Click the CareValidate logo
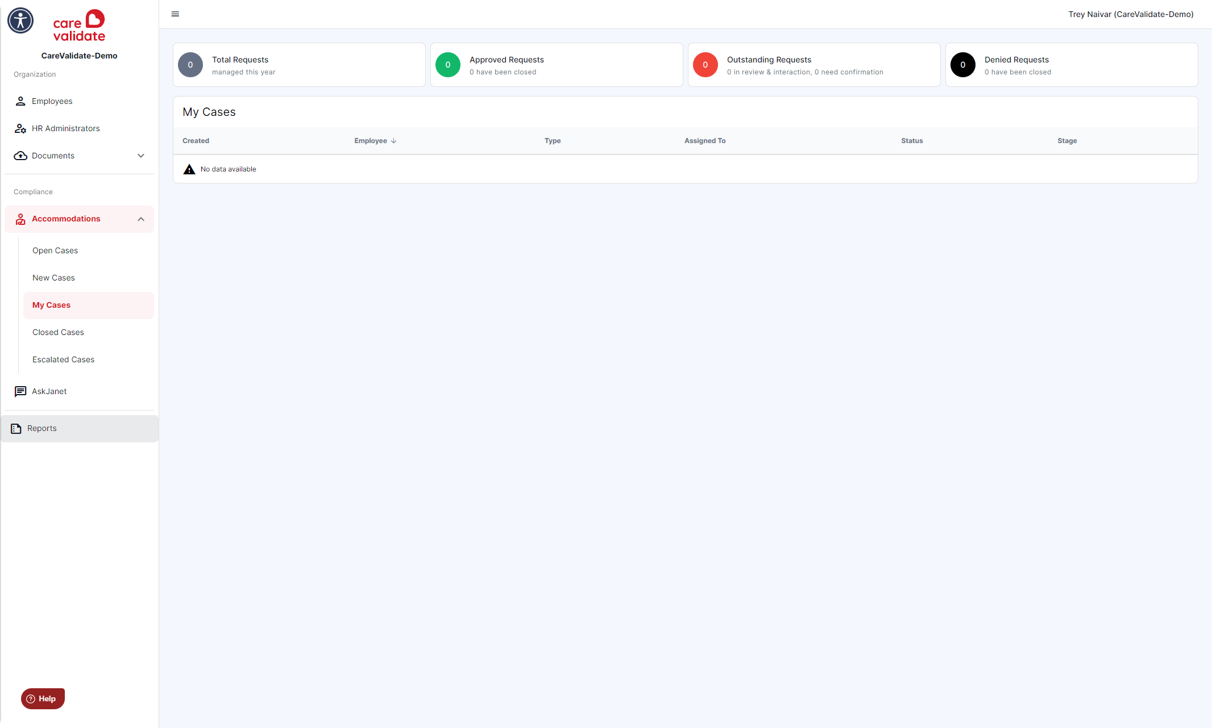 [79, 26]
